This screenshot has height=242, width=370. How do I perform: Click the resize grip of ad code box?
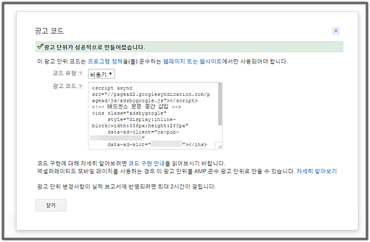click(x=220, y=146)
